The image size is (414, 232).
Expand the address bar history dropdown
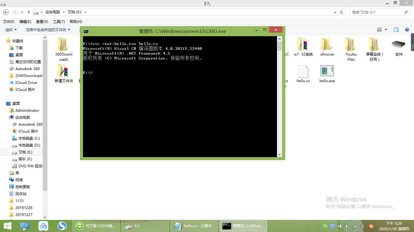(x=335, y=12)
